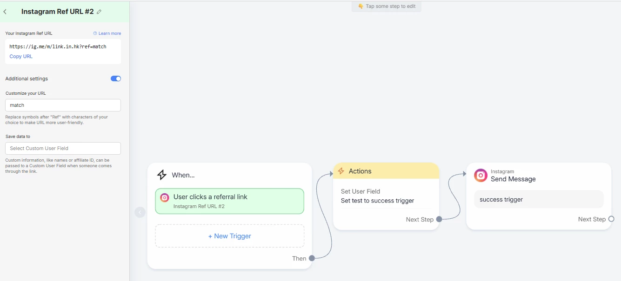
Task: Collapse the sidebar with the arrow handle
Action: [140, 212]
